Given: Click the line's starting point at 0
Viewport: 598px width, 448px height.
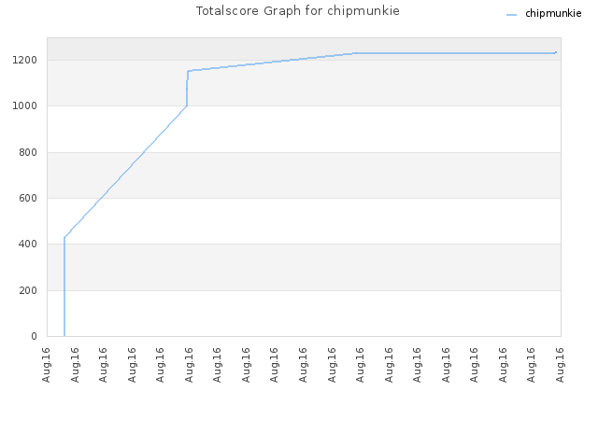Looking at the screenshot, I should pyautogui.click(x=64, y=336).
